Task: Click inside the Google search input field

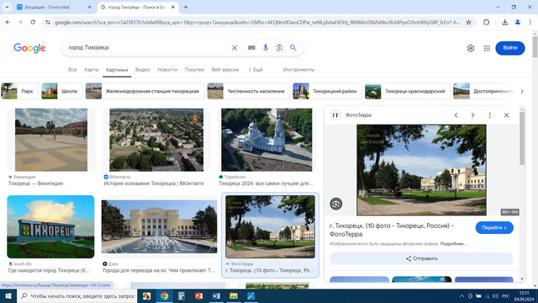Action: [x=148, y=48]
